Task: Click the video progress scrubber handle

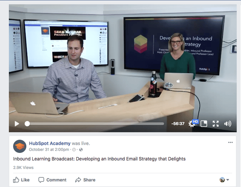Action: (x=27, y=124)
